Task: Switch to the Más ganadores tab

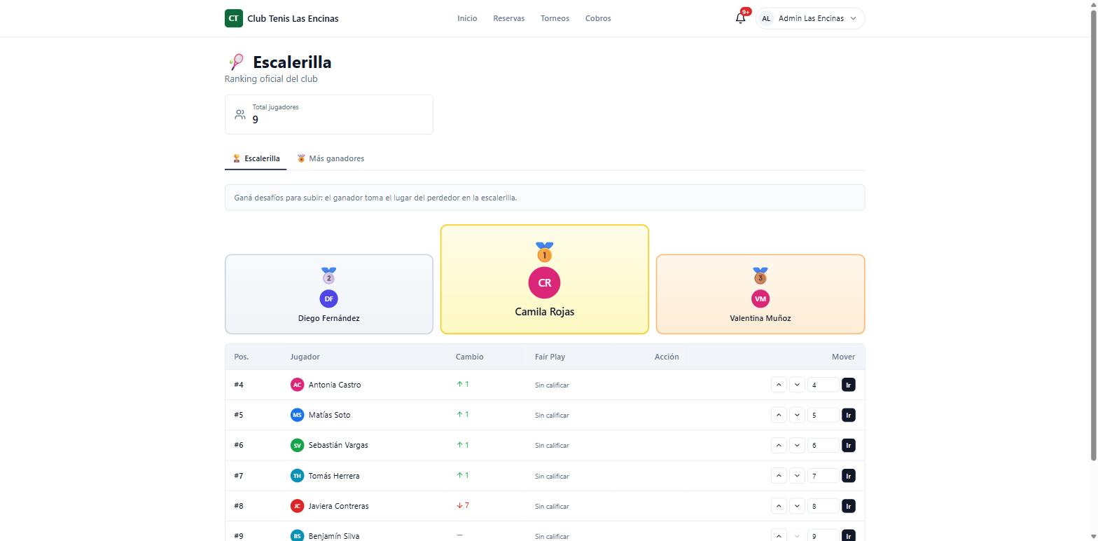Action: click(330, 158)
